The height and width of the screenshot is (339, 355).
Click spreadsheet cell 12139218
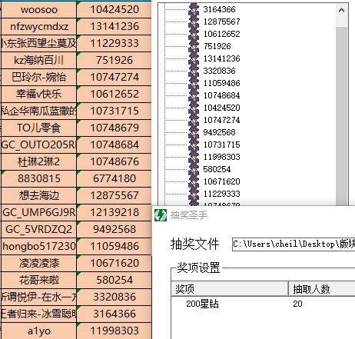114,212
